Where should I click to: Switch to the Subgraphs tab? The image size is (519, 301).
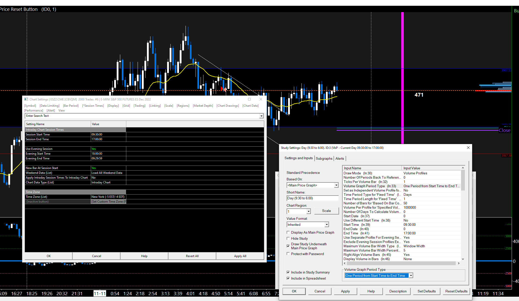point(324,158)
